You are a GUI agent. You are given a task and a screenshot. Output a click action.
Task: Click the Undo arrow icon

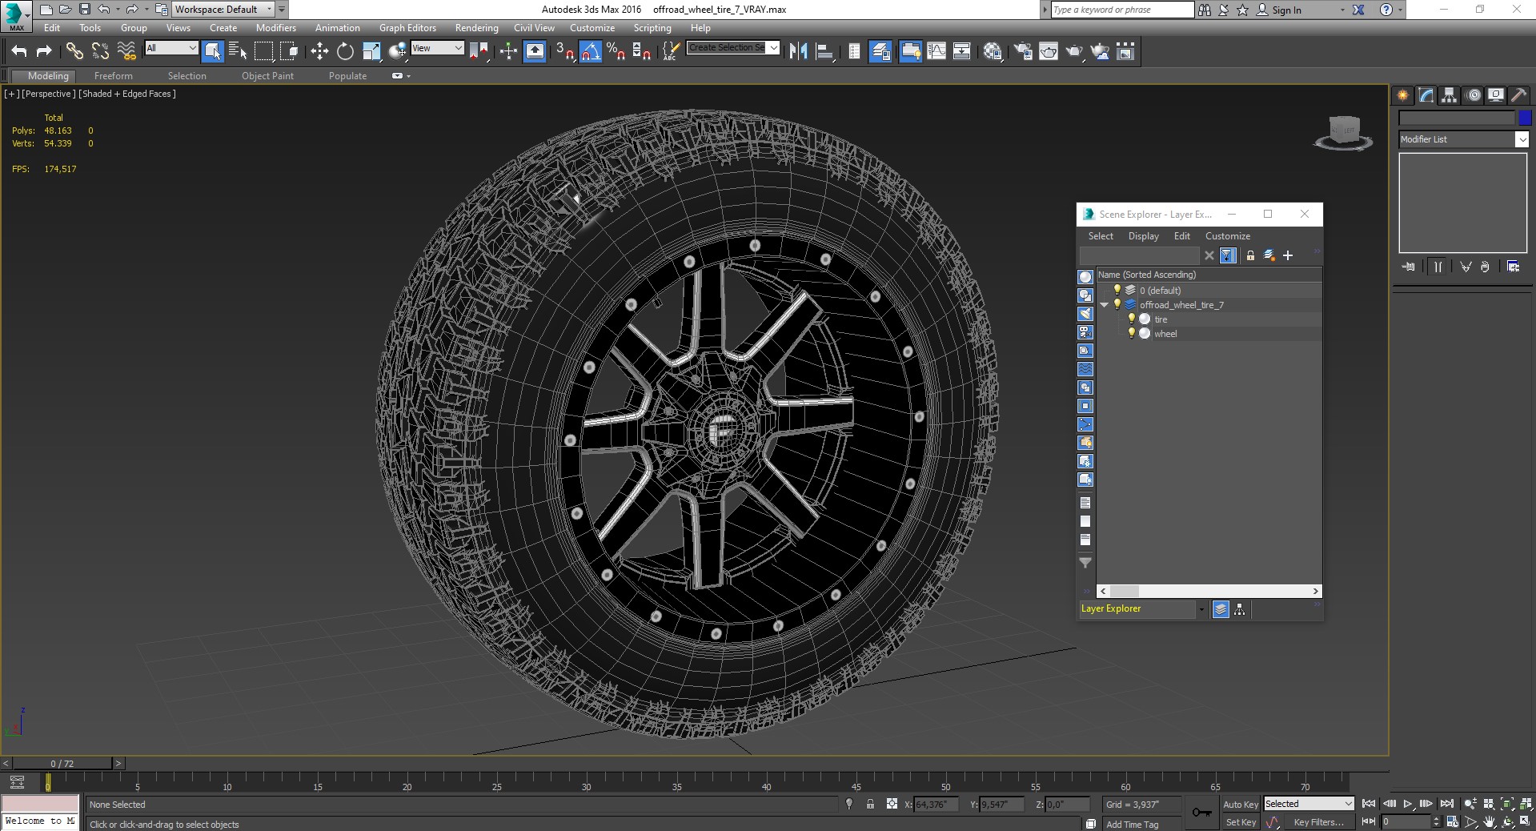(19, 52)
